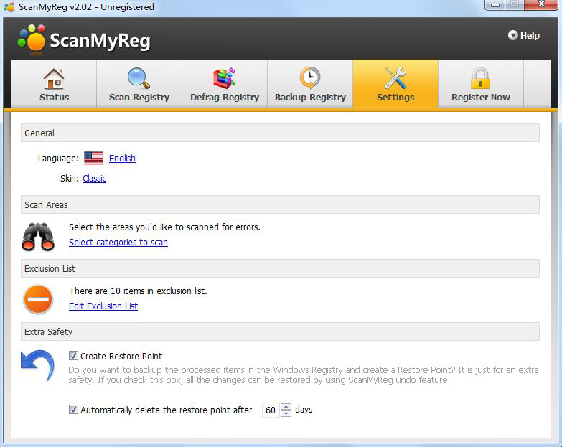Increase the restore point days value
This screenshot has height=447, width=562.
click(286, 407)
